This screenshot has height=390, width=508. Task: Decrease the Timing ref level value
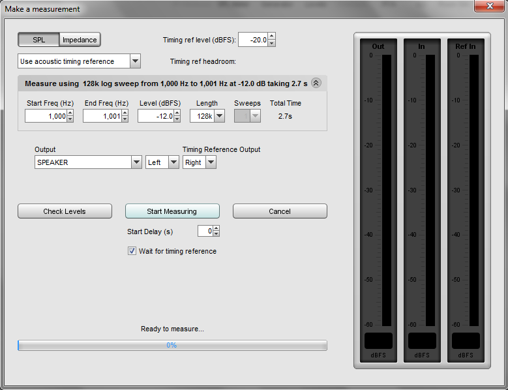(x=271, y=43)
